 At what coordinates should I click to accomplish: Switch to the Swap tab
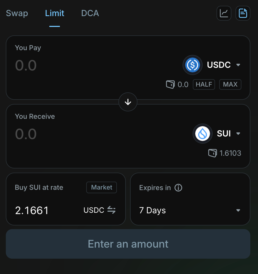click(x=17, y=13)
